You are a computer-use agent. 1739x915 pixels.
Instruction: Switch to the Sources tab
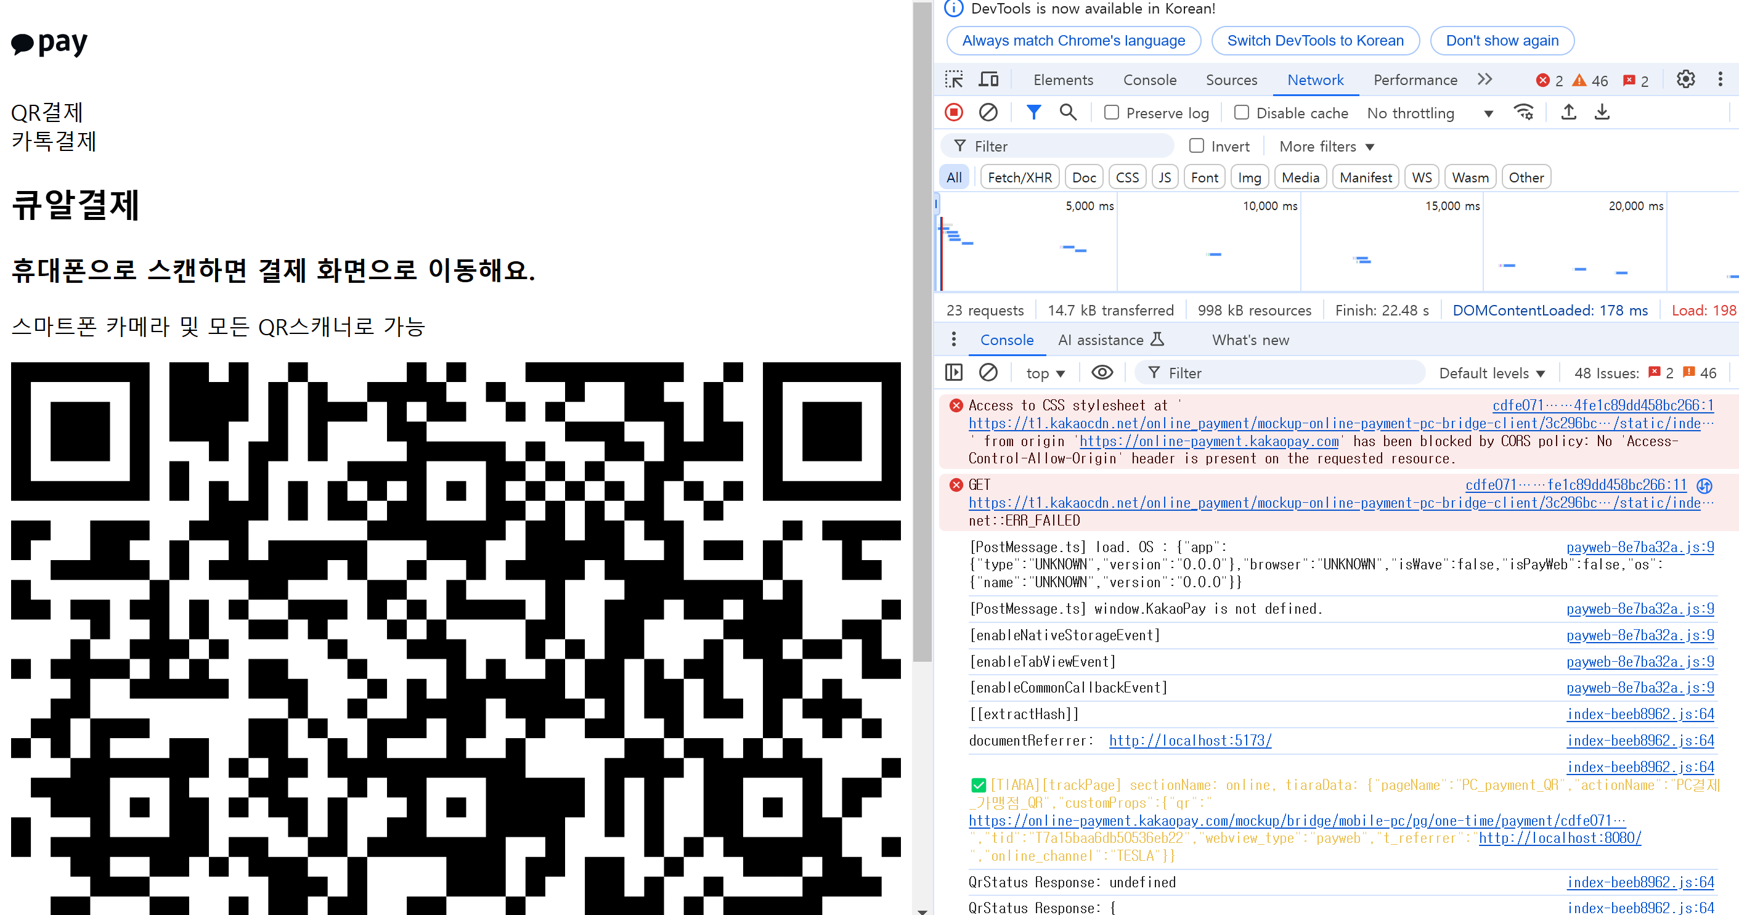(1231, 80)
